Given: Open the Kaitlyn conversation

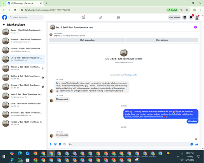Looking at the screenshot, I should point(23,77).
